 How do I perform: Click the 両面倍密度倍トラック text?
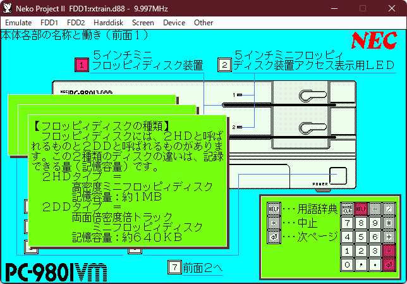pyautogui.click(x=122, y=217)
